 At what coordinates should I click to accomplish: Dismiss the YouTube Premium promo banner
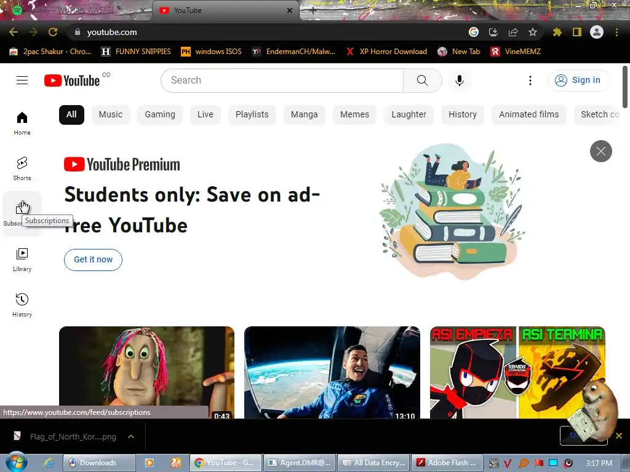pos(600,151)
